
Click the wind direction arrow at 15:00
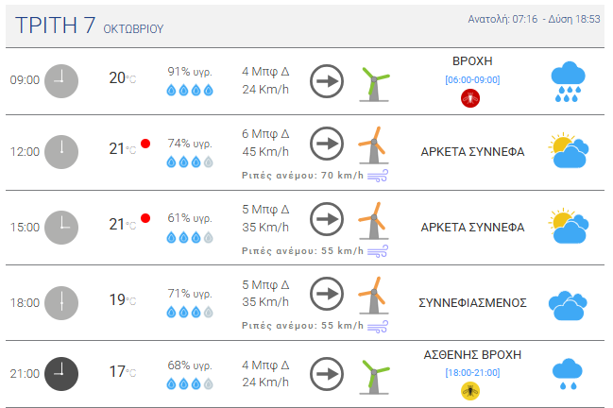pos(327,218)
